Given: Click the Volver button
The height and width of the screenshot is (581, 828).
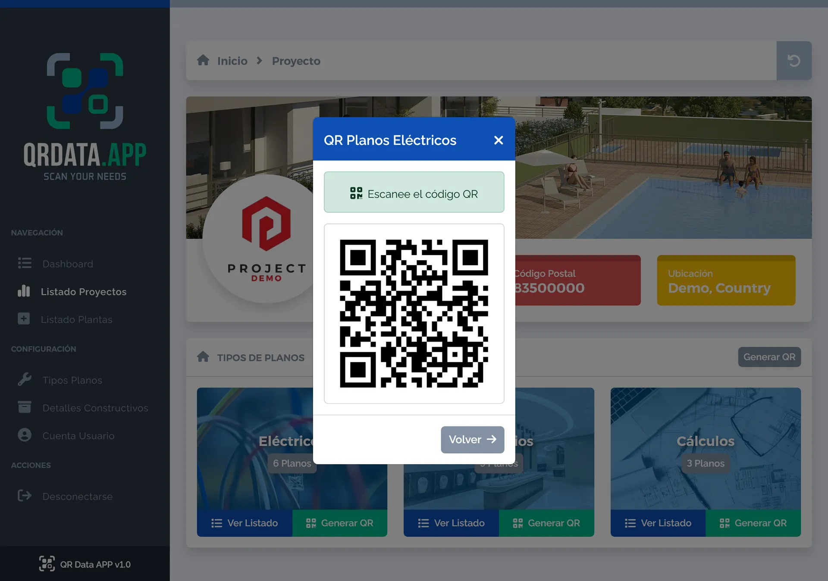Looking at the screenshot, I should click(472, 439).
